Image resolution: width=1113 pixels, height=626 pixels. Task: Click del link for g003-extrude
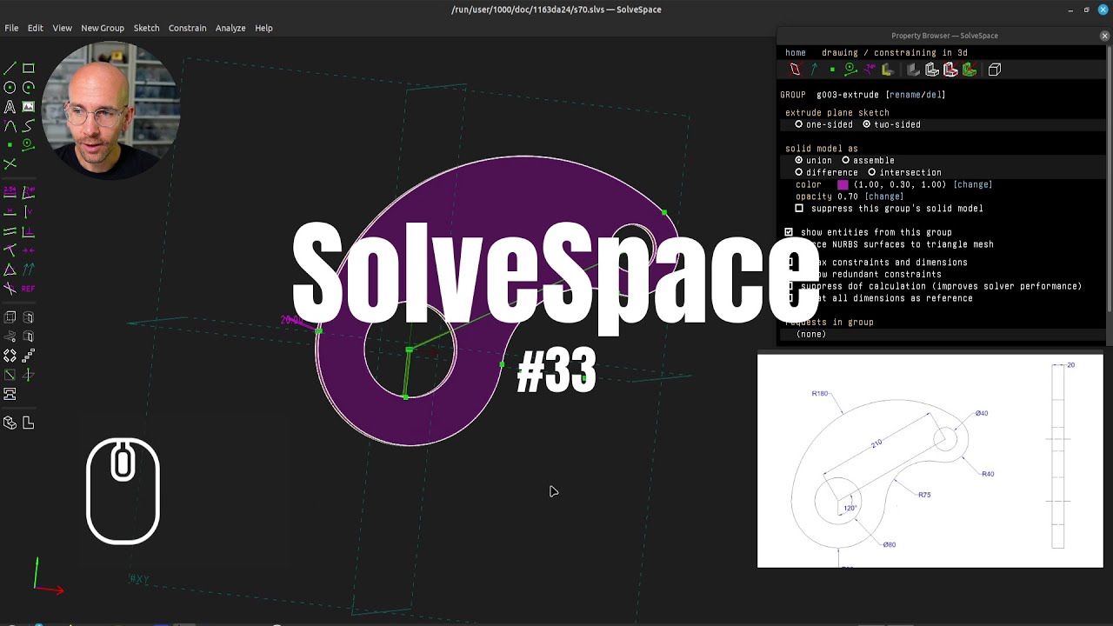pos(935,95)
